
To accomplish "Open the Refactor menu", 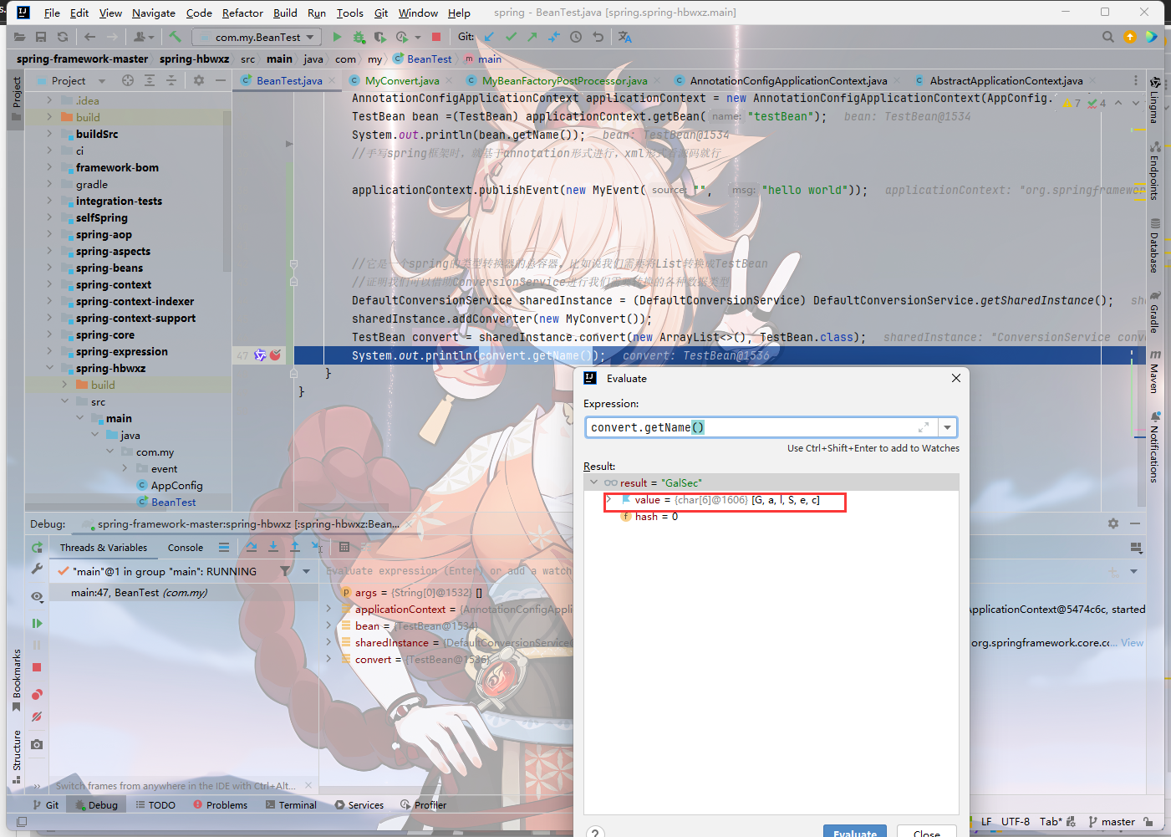I will (242, 13).
